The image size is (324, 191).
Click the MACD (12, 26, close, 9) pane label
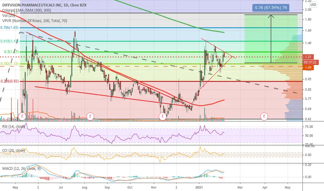(x=21, y=168)
